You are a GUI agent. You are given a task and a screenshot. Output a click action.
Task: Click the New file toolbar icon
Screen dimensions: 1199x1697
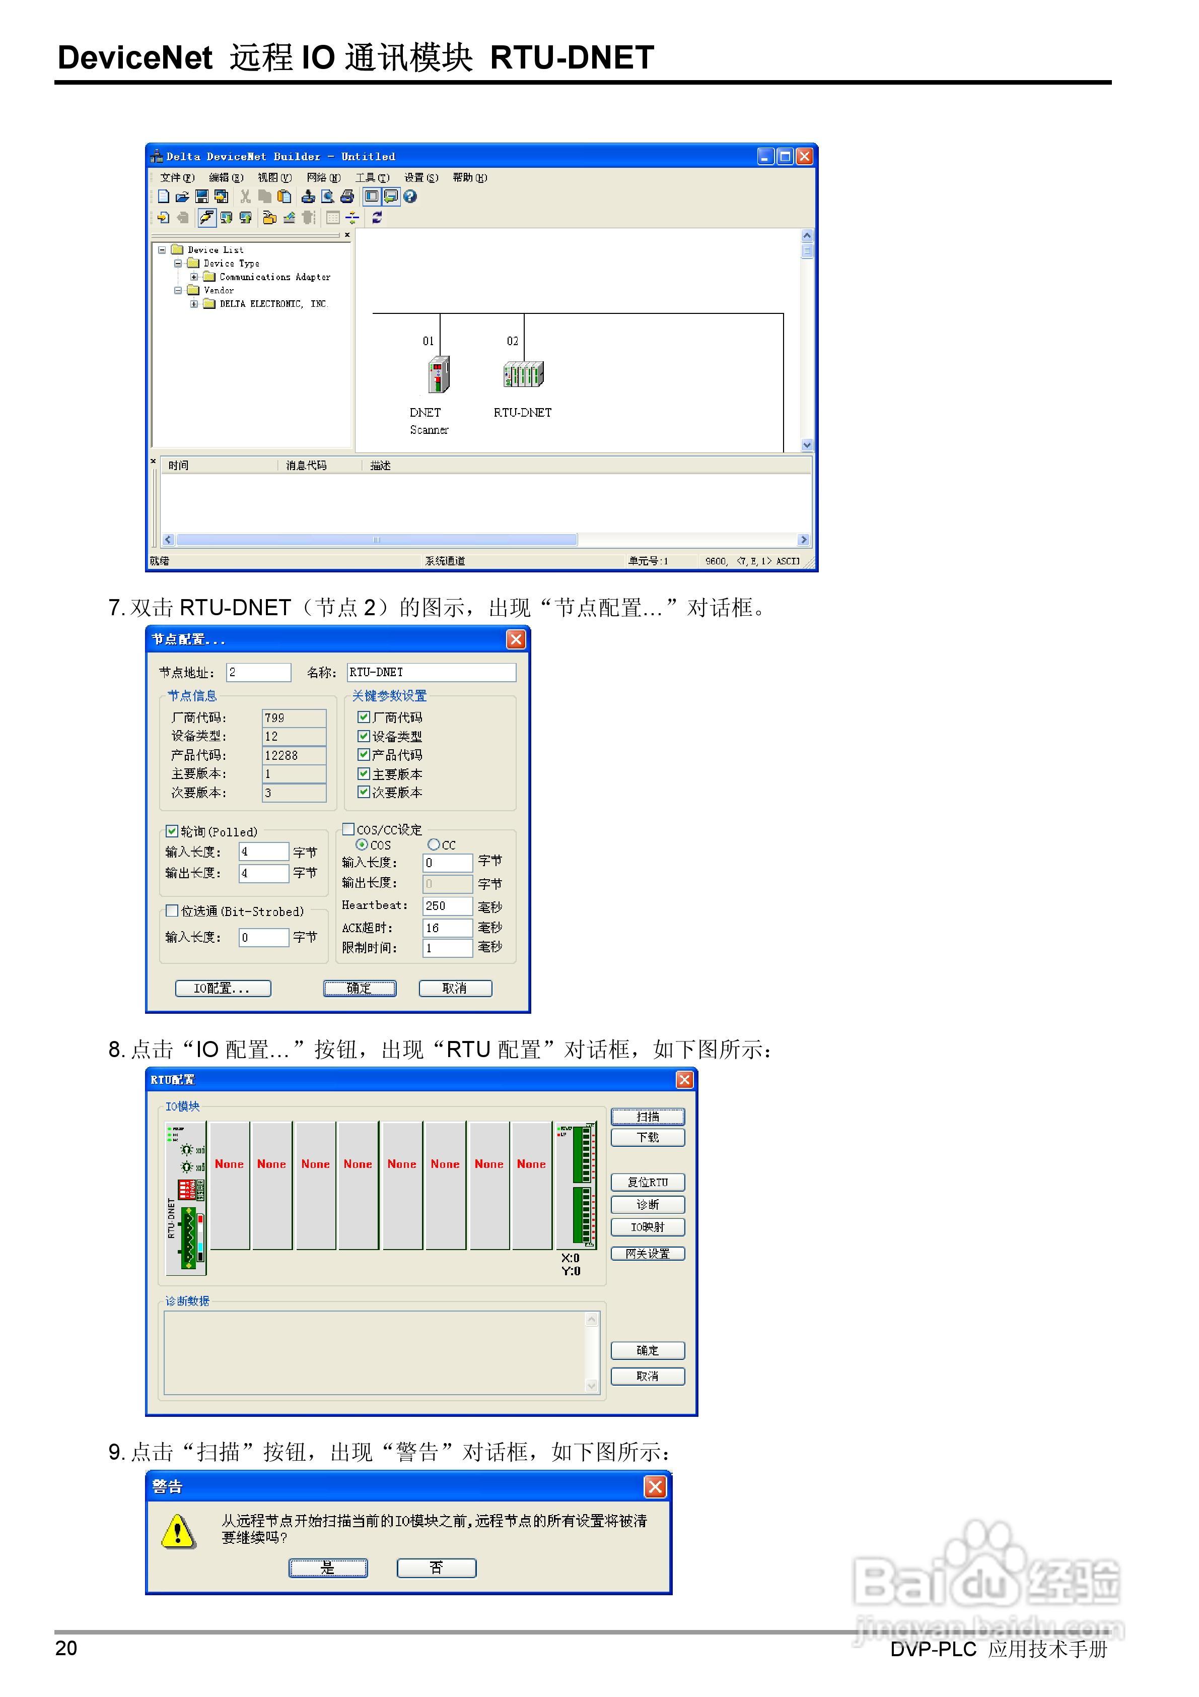(x=163, y=197)
